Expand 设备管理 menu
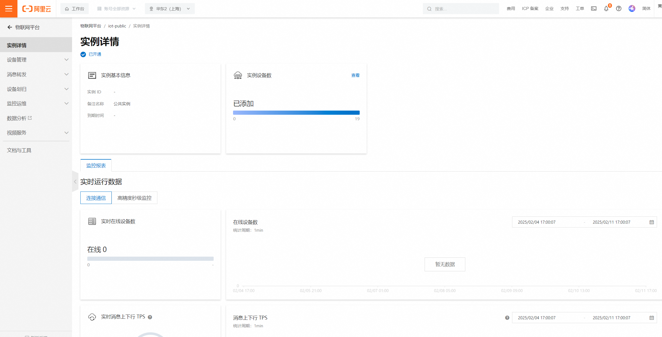The height and width of the screenshot is (337, 662). [36, 60]
